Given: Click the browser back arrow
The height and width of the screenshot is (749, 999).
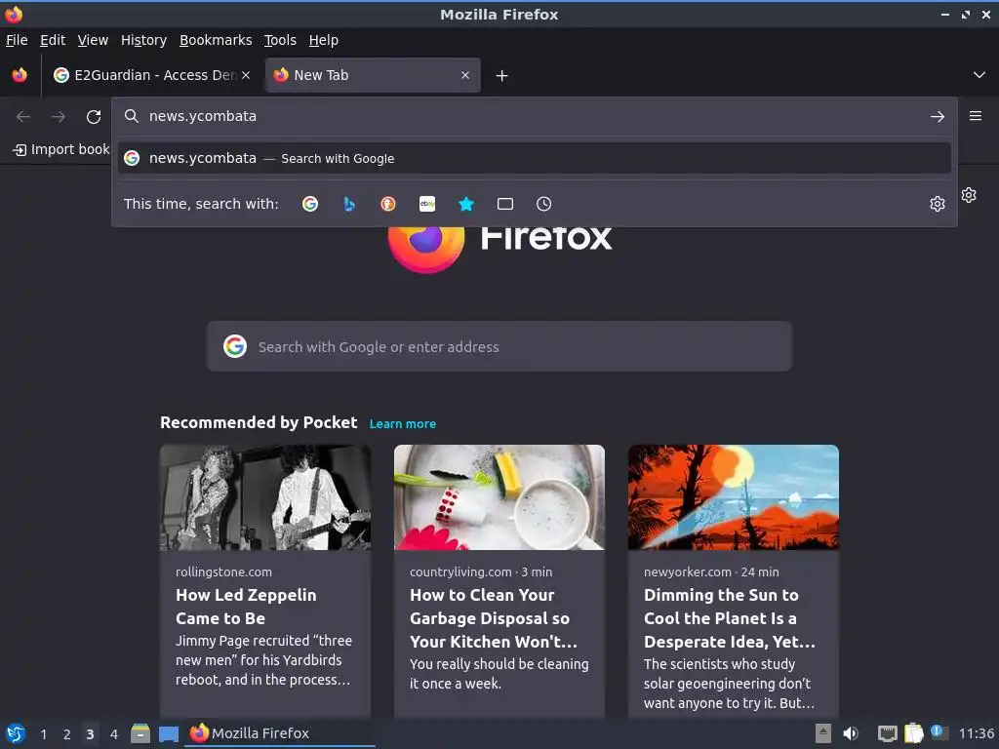Looking at the screenshot, I should (x=23, y=117).
